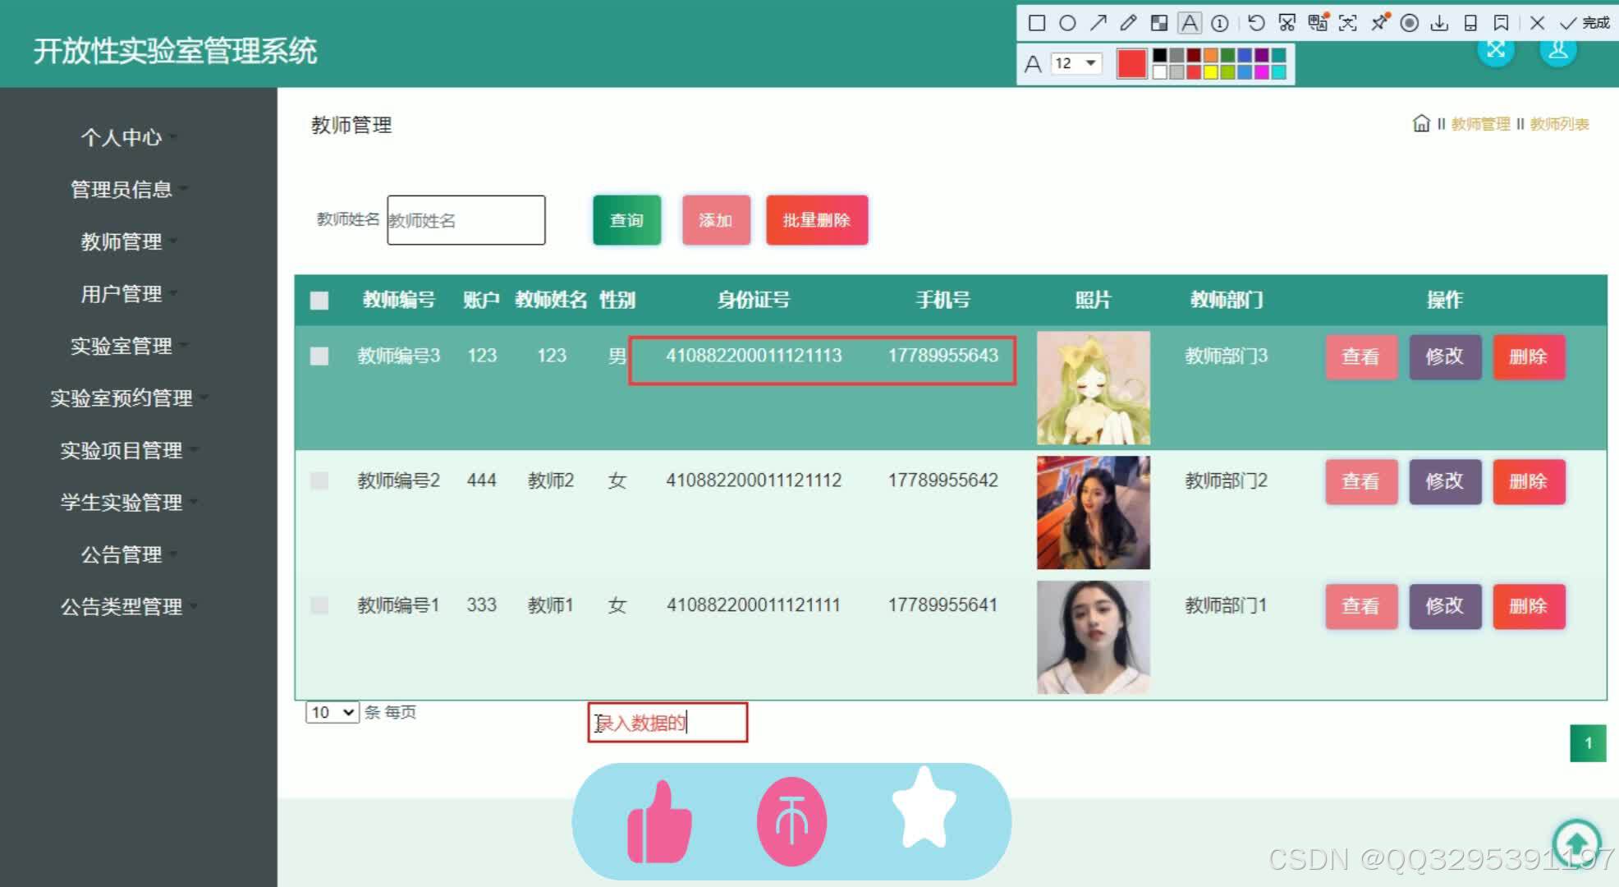
Task: Select the ellipse annotation tool
Action: click(x=1067, y=23)
